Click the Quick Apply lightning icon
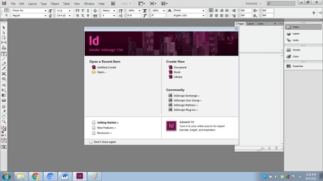The width and height of the screenshot is (323, 181). pos(314,13)
